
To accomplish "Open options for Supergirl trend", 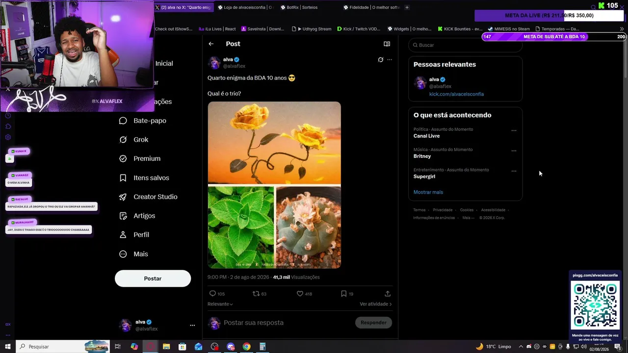I will point(514,171).
